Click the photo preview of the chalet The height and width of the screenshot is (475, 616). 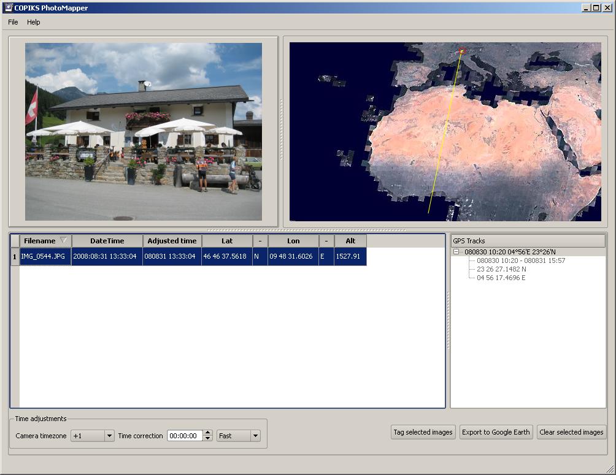pos(144,131)
